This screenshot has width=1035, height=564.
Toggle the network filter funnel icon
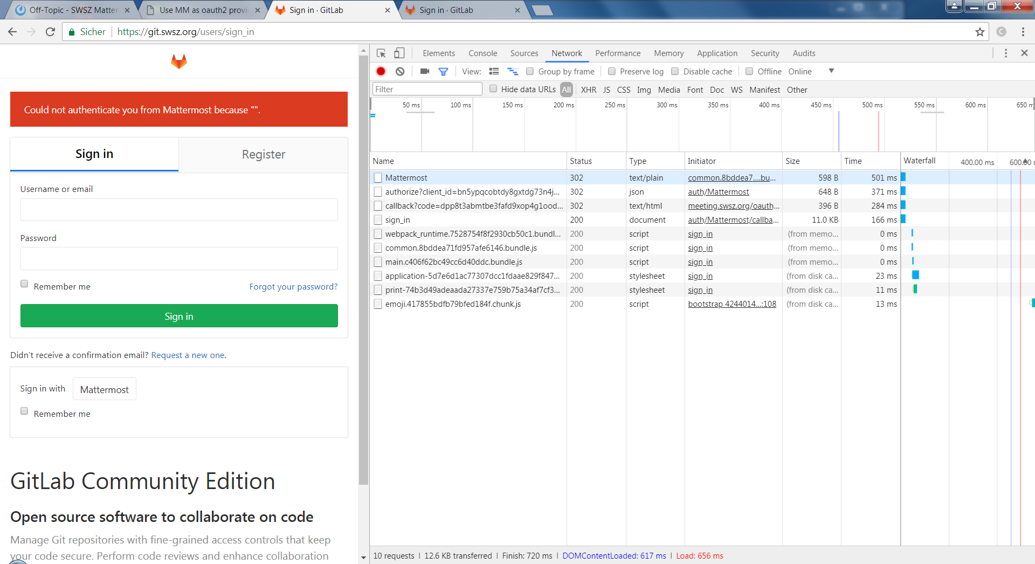(x=443, y=71)
